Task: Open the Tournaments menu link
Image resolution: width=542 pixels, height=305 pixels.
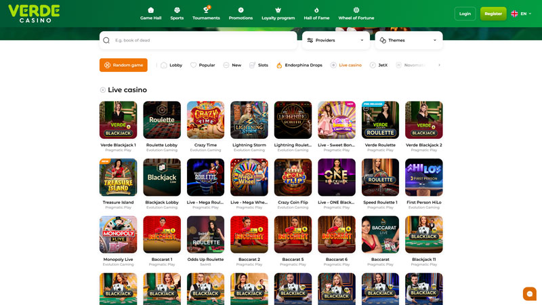Action: point(206,18)
